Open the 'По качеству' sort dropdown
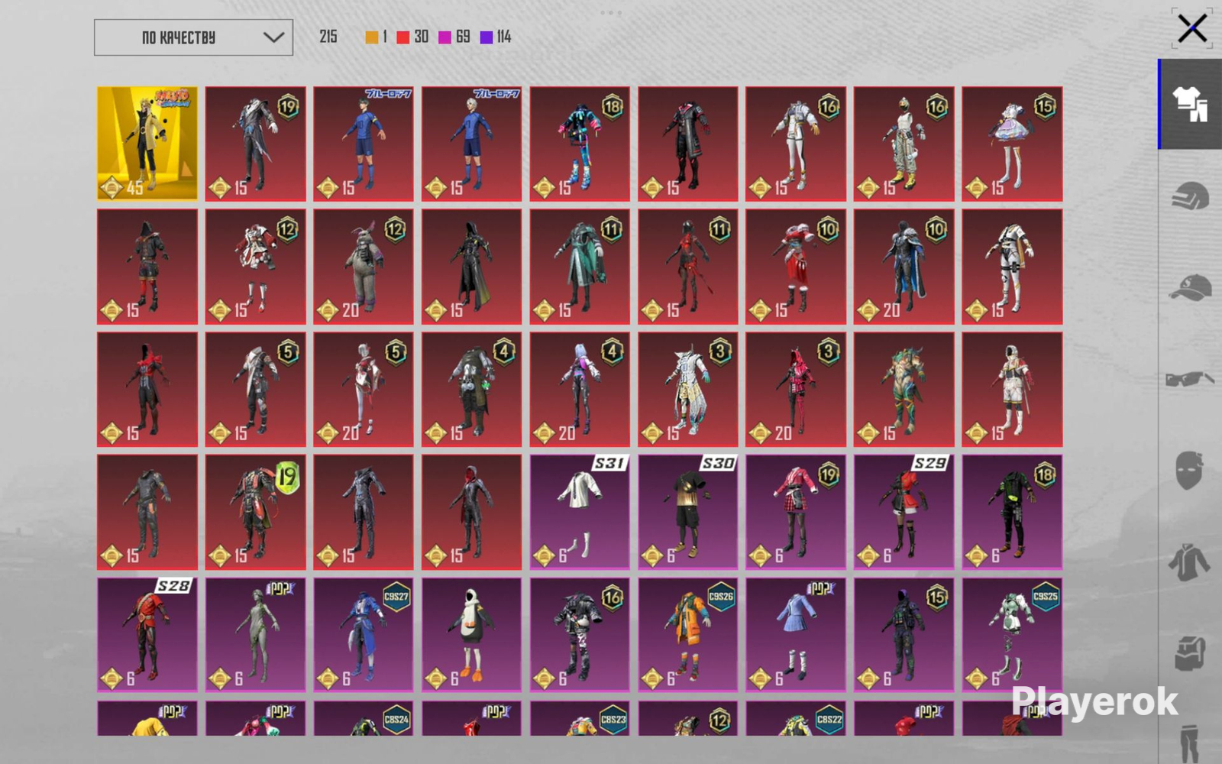1222x764 pixels. click(x=193, y=37)
